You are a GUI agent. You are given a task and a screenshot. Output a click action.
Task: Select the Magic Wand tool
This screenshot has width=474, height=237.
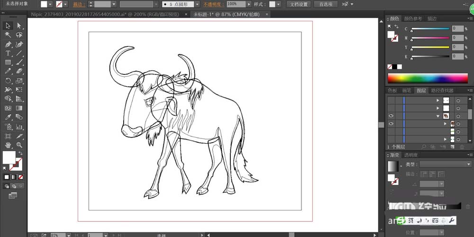8,35
